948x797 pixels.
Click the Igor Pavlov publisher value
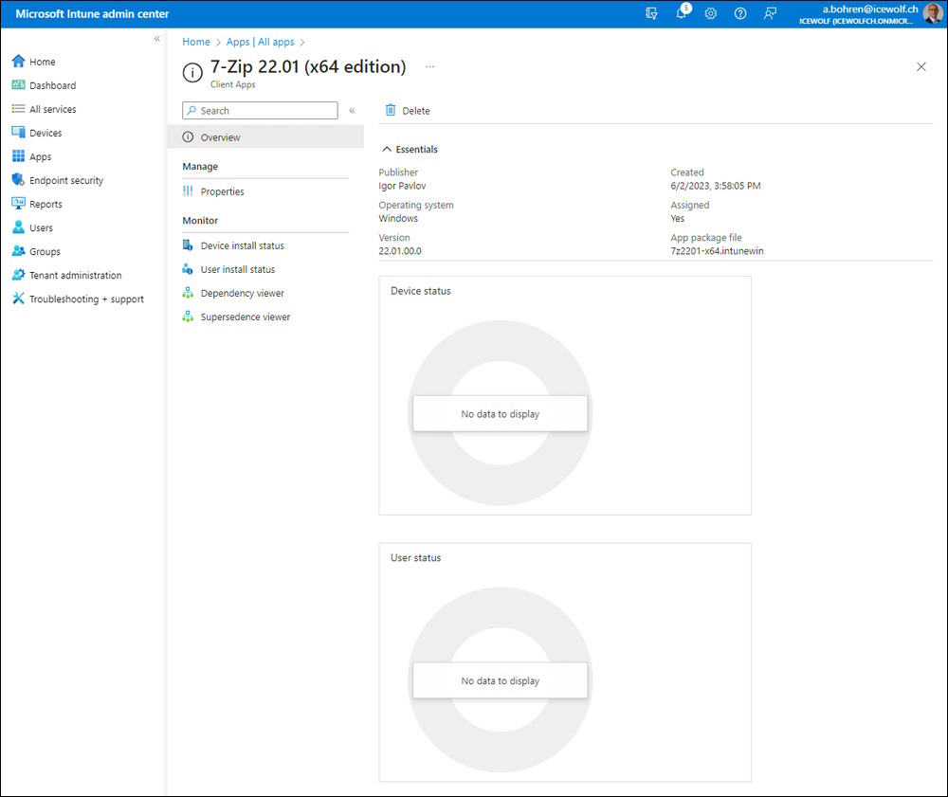[x=402, y=186]
